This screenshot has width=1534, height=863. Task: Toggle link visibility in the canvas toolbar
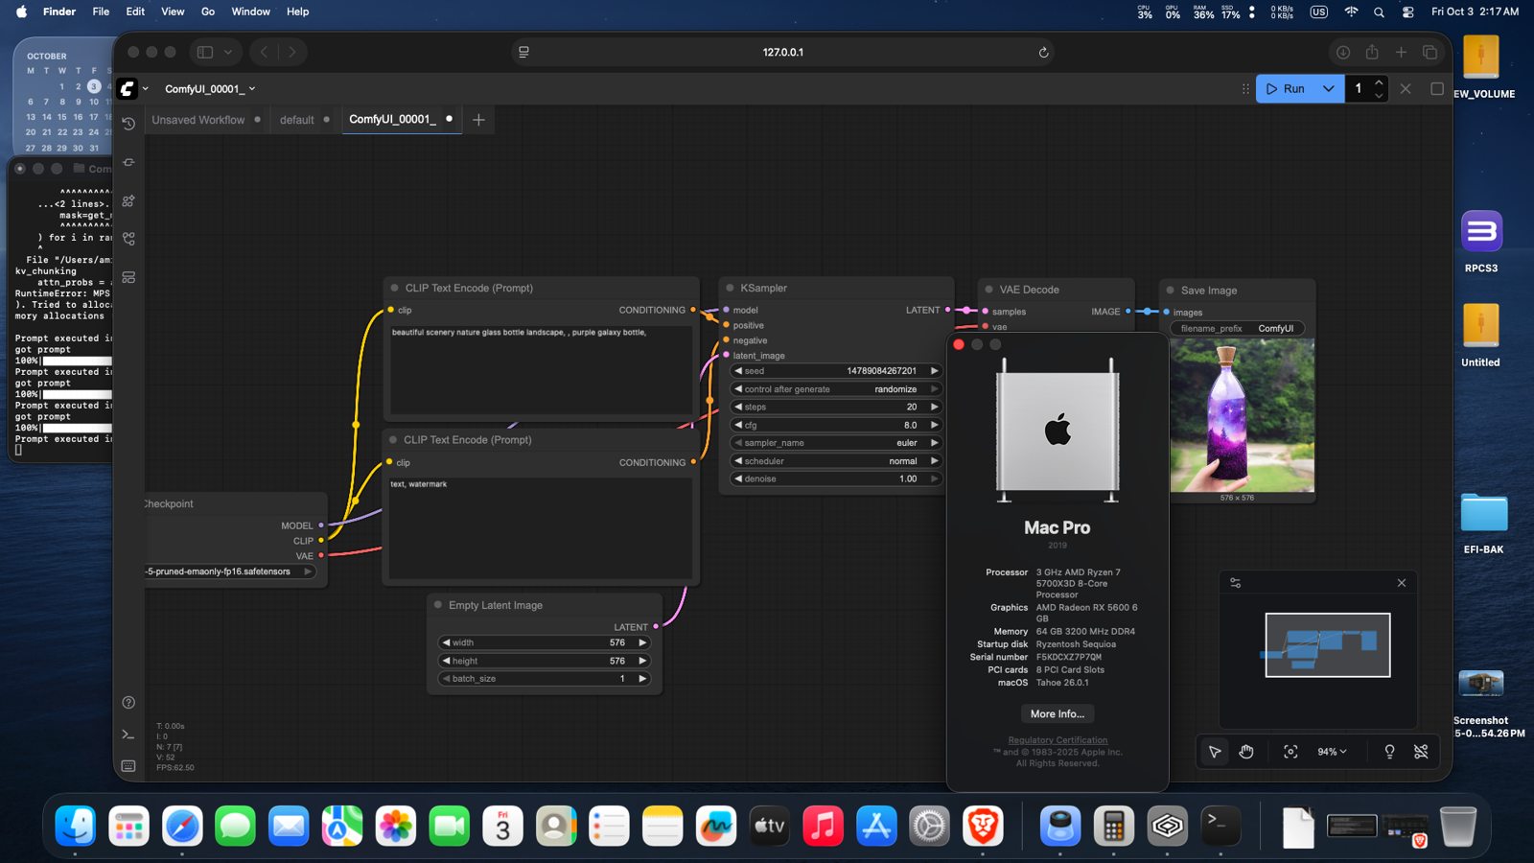[x=1423, y=752]
